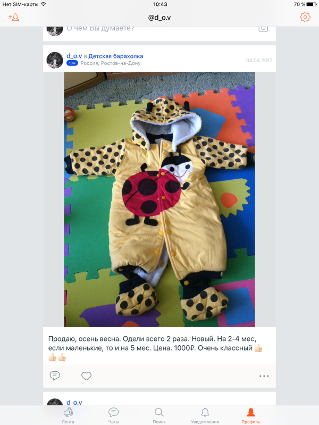Switch to the Лента tab
This screenshot has height=425, width=319.
coord(68,415)
